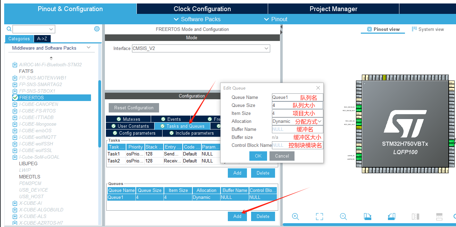Image resolution: width=456 pixels, height=227 pixels.
Task: Click download icon beside X-CUBE-AI
Action: coord(15,203)
